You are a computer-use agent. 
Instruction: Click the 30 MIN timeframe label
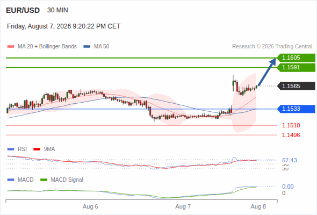point(57,10)
